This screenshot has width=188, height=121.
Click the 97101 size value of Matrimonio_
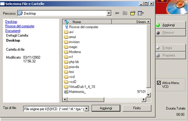click(141, 92)
